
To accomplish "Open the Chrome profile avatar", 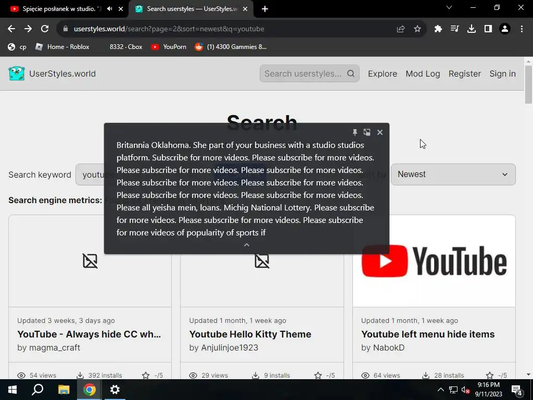I will click(x=505, y=29).
